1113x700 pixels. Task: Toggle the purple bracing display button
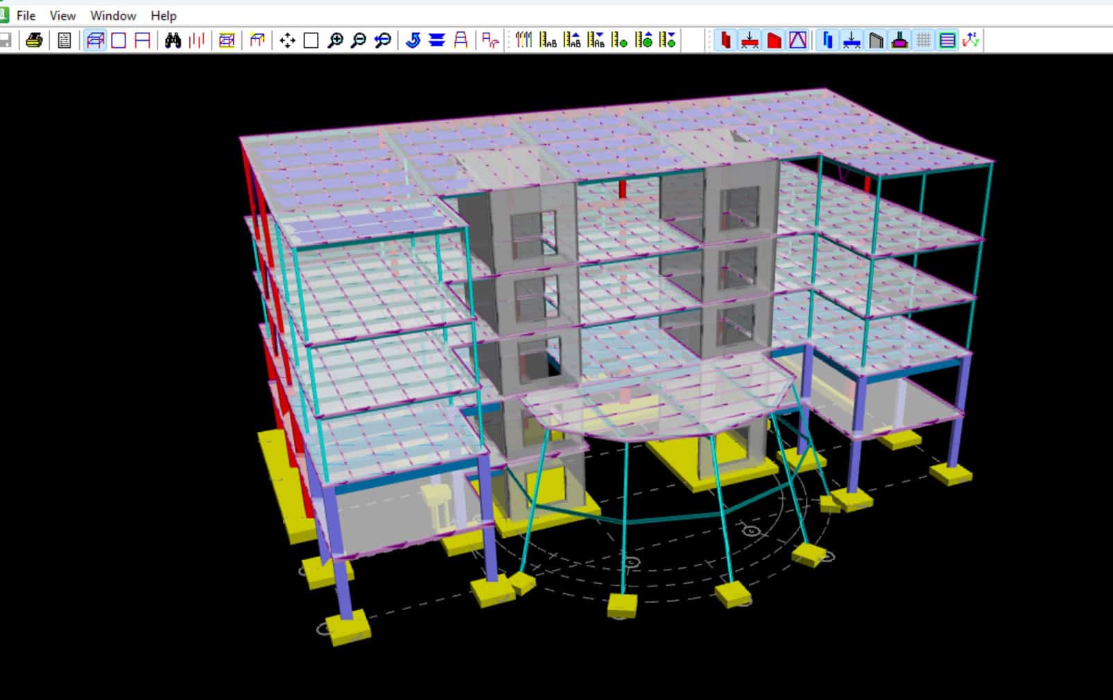tap(797, 40)
